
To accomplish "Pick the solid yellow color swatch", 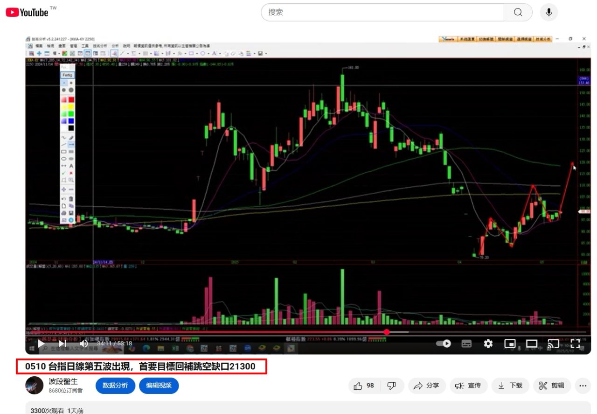I will [x=71, y=107].
